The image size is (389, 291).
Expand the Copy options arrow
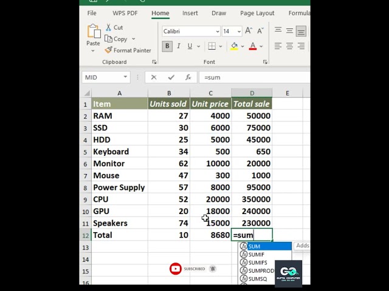[134, 39]
